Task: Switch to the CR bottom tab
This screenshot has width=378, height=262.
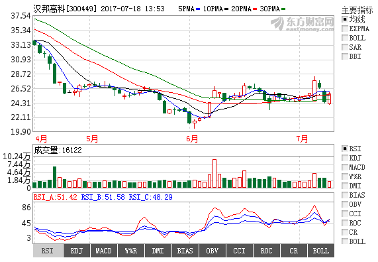Action: point(294,251)
